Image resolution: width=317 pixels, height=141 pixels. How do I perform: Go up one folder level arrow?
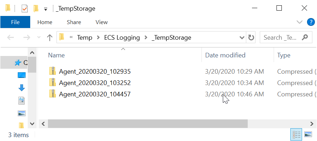click(49, 38)
